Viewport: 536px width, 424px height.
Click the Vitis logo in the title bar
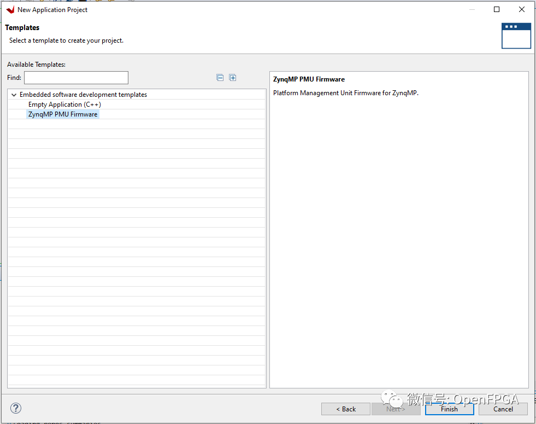point(10,10)
